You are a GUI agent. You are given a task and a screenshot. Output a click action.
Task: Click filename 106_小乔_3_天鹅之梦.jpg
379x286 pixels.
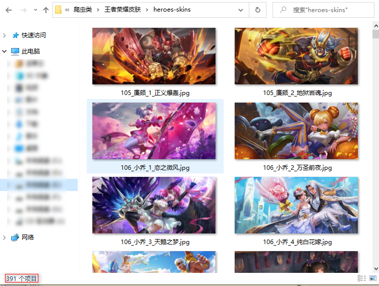coord(155,242)
